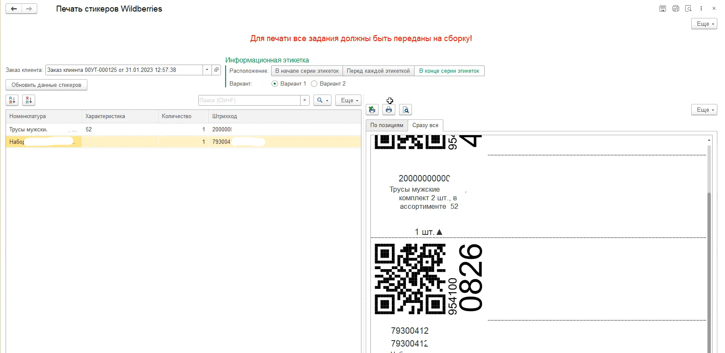Click the Обновить данные стикеров button
The image size is (725, 353).
click(46, 85)
